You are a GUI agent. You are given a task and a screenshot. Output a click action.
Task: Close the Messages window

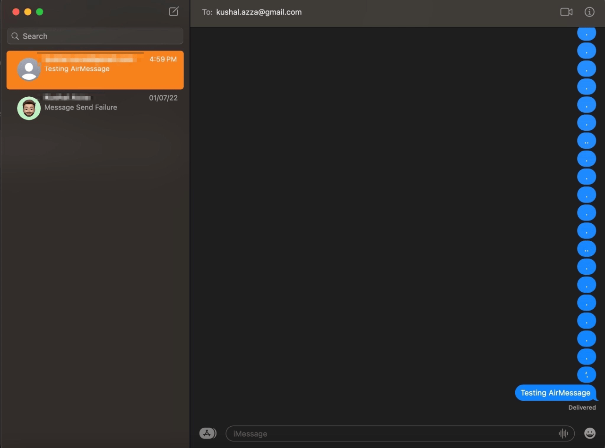coord(16,12)
